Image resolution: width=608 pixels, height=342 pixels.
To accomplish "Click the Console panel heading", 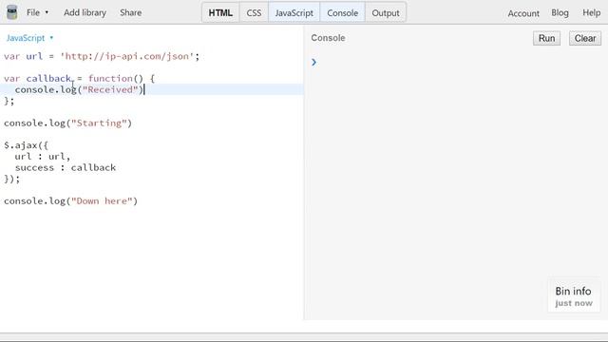I will pyautogui.click(x=328, y=38).
